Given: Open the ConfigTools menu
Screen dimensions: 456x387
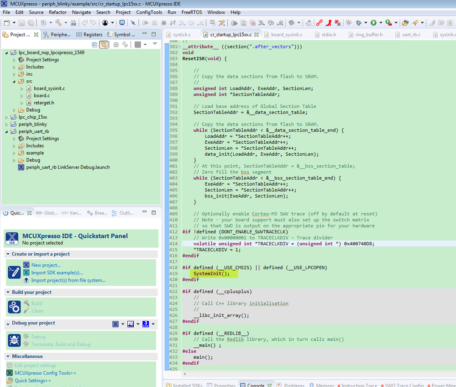Looking at the screenshot, I should [148, 12].
